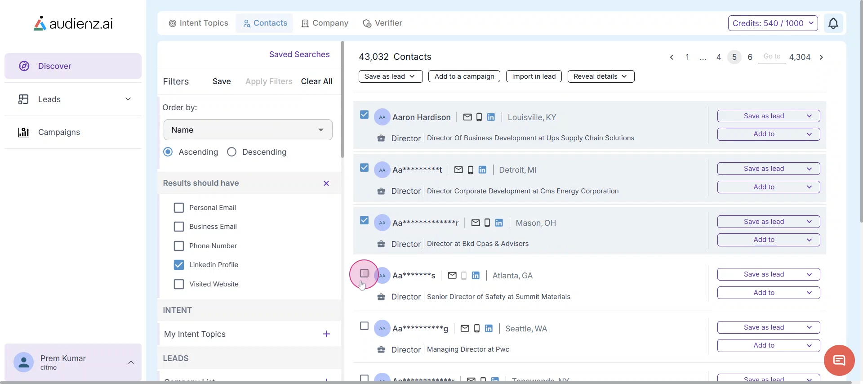
Task: Click email icon for Mason, OH contact
Action: pyautogui.click(x=476, y=223)
